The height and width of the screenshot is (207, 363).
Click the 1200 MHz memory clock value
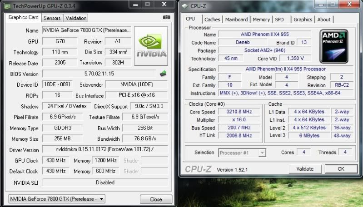105,160
